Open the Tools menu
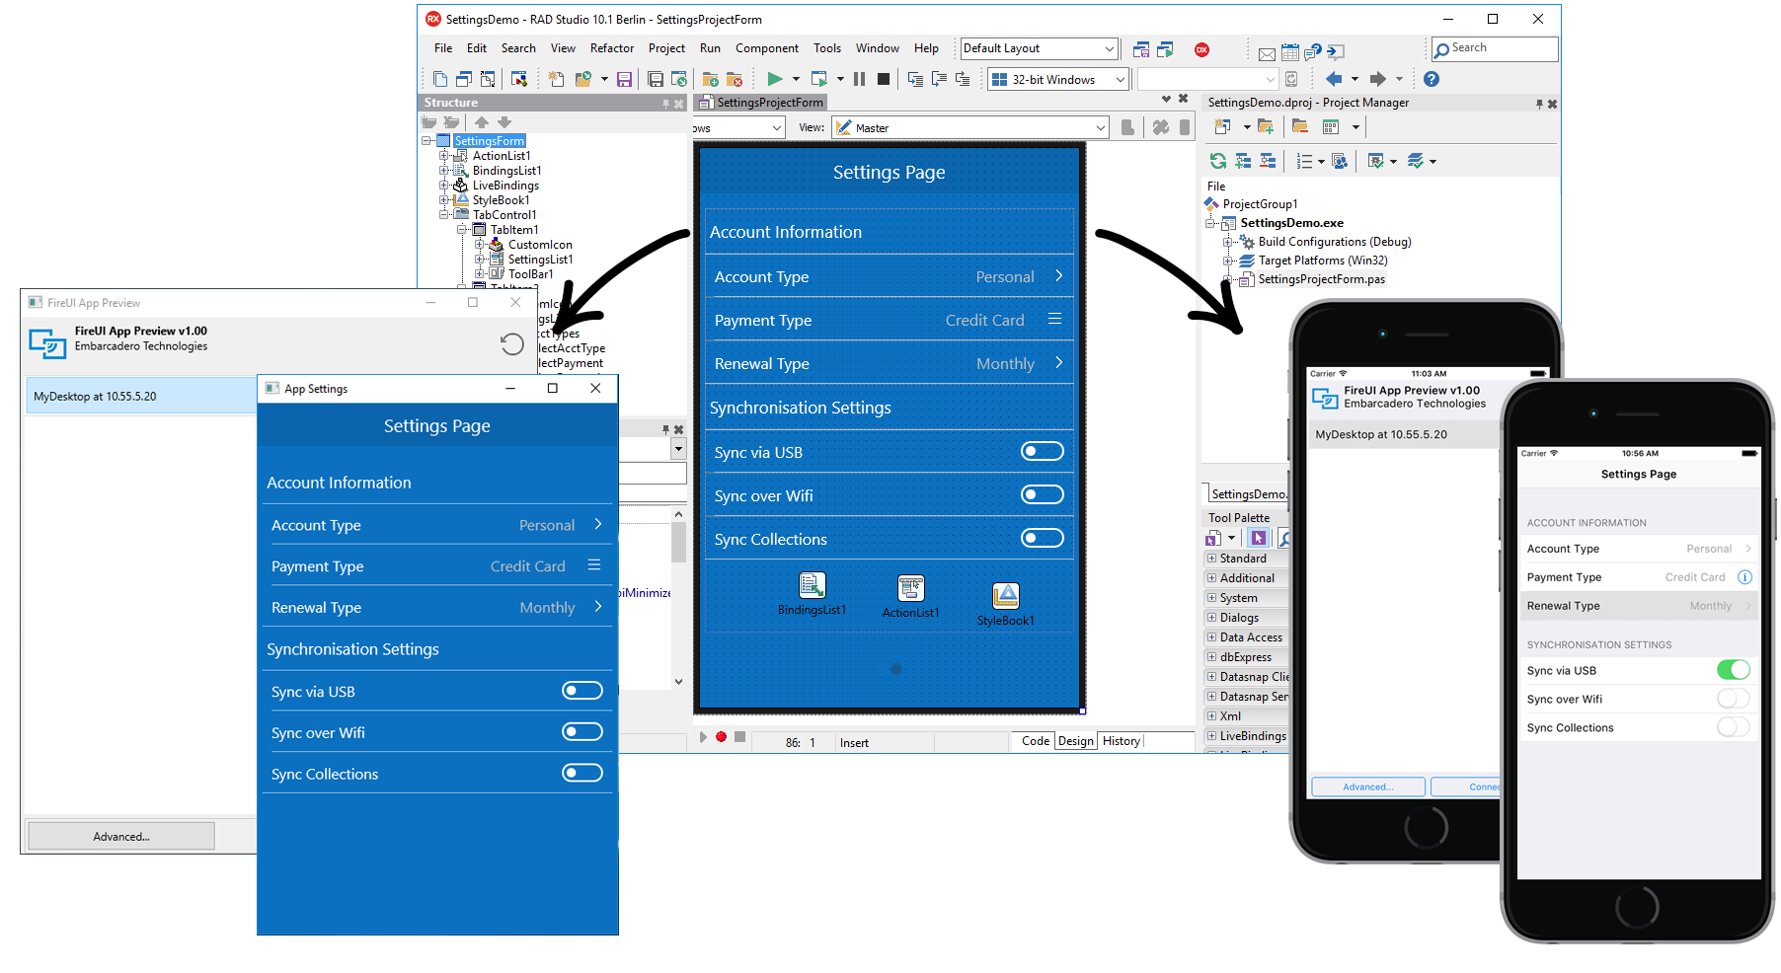1781x973 pixels. point(827,48)
